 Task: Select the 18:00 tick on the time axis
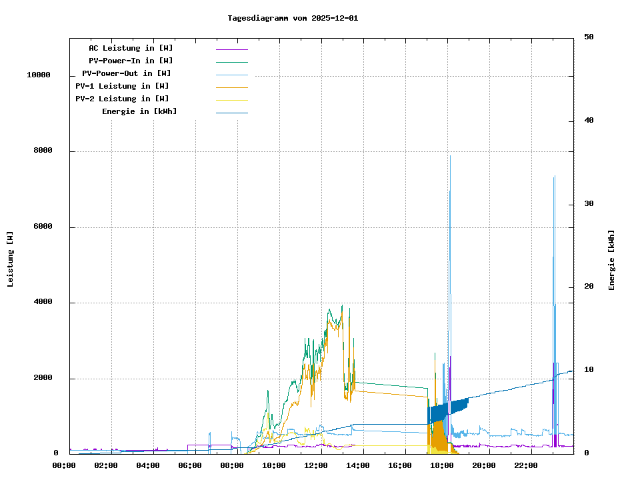coord(442,465)
